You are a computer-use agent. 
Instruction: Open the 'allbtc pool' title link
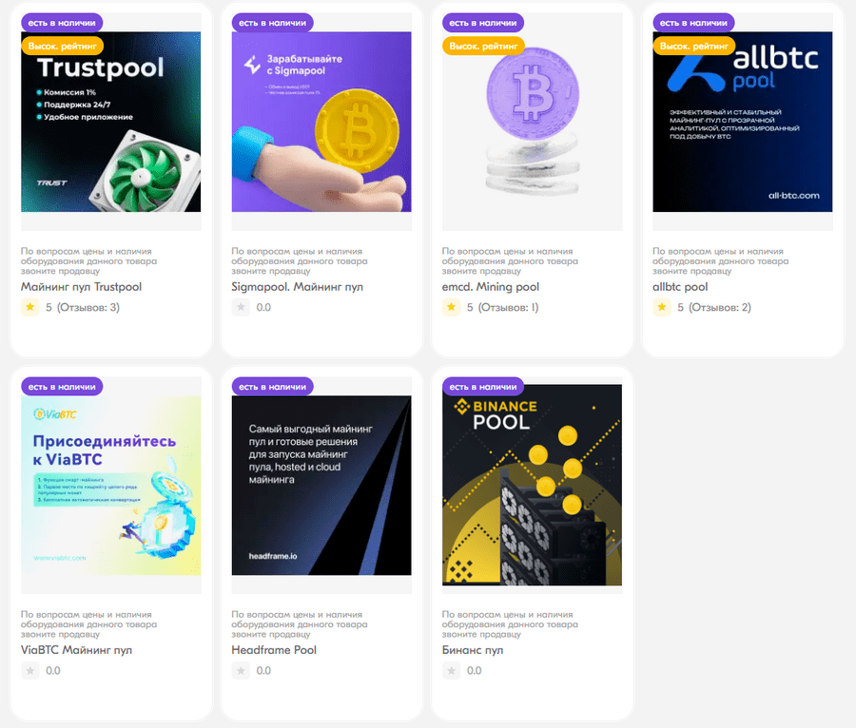click(x=680, y=287)
